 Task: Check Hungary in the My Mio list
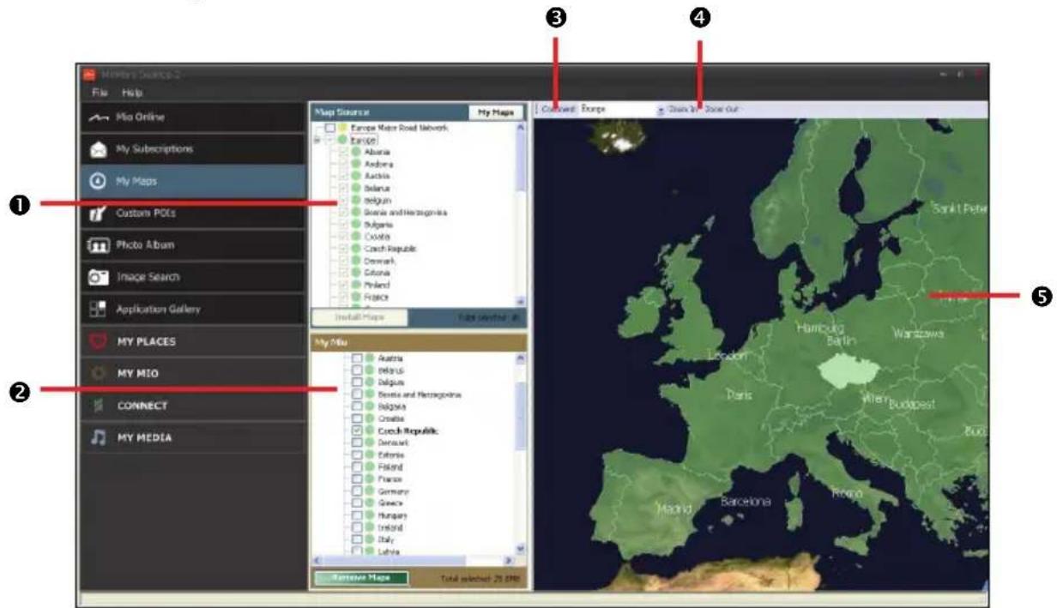pos(358,515)
